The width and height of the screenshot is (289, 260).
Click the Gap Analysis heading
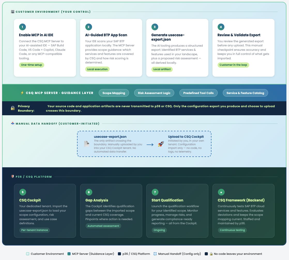pos(97,200)
